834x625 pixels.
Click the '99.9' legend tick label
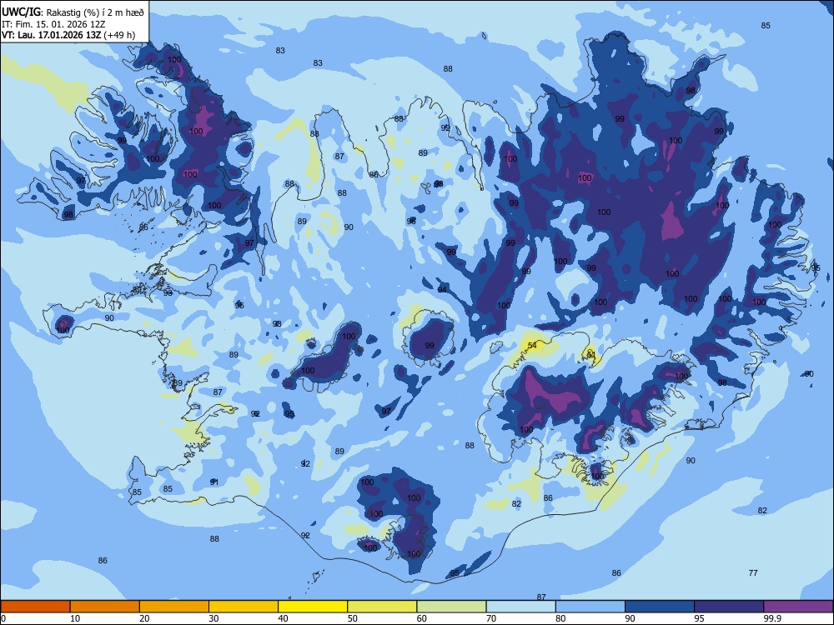772,618
